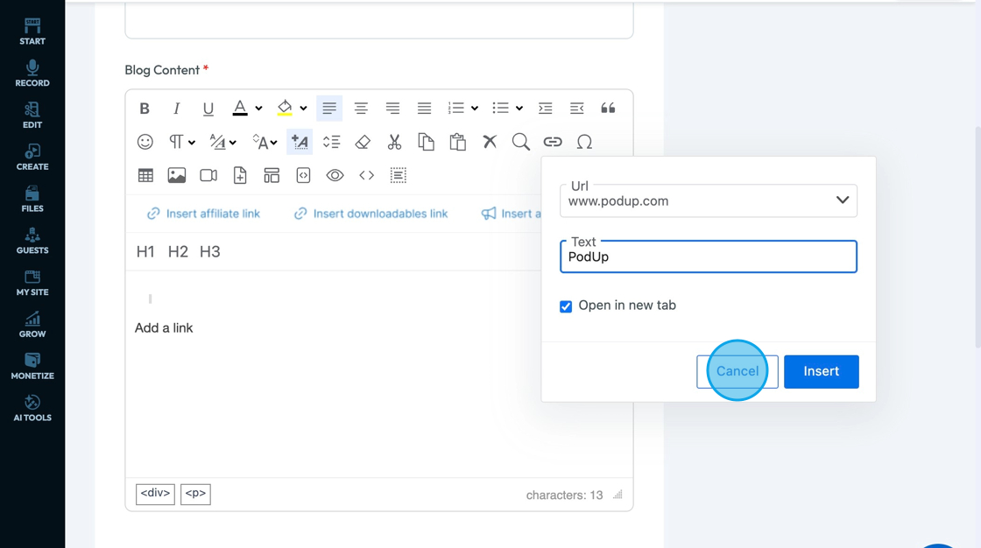Insert a file document icon
Viewport: 981px width, 548px height.
(240, 176)
